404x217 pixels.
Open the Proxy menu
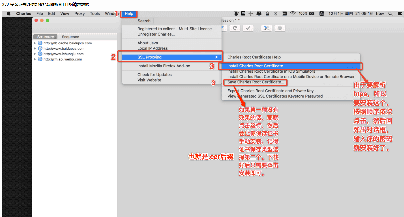coord(80,14)
